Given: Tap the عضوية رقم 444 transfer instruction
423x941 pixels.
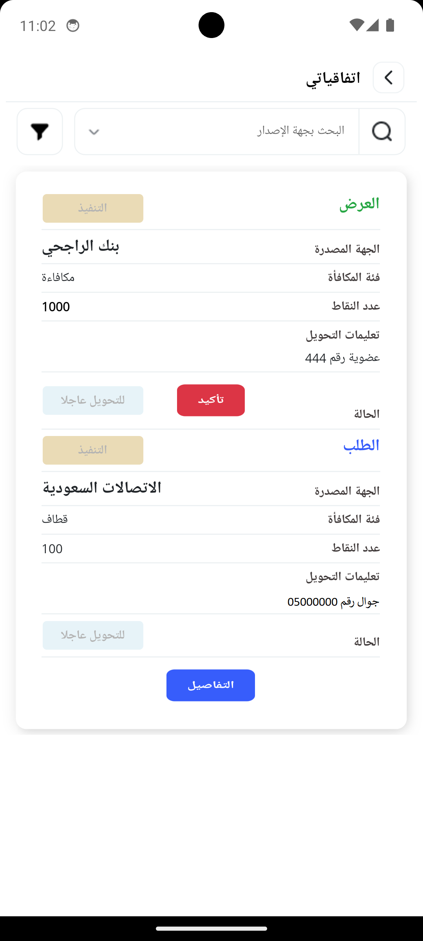Looking at the screenshot, I should click(x=342, y=358).
